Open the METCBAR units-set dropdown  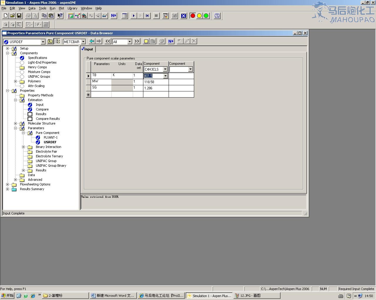coord(83,42)
